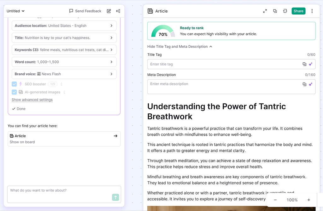Toggle the AI-generated images checkbox
Image resolution: width=323 pixels, height=211 pixels.
coord(14,92)
